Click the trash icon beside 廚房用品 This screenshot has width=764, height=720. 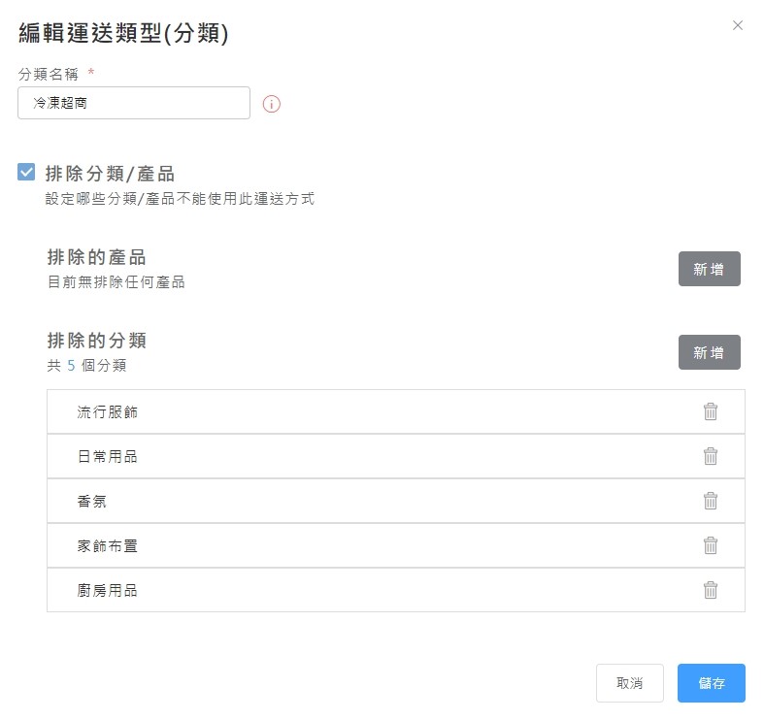(x=710, y=590)
